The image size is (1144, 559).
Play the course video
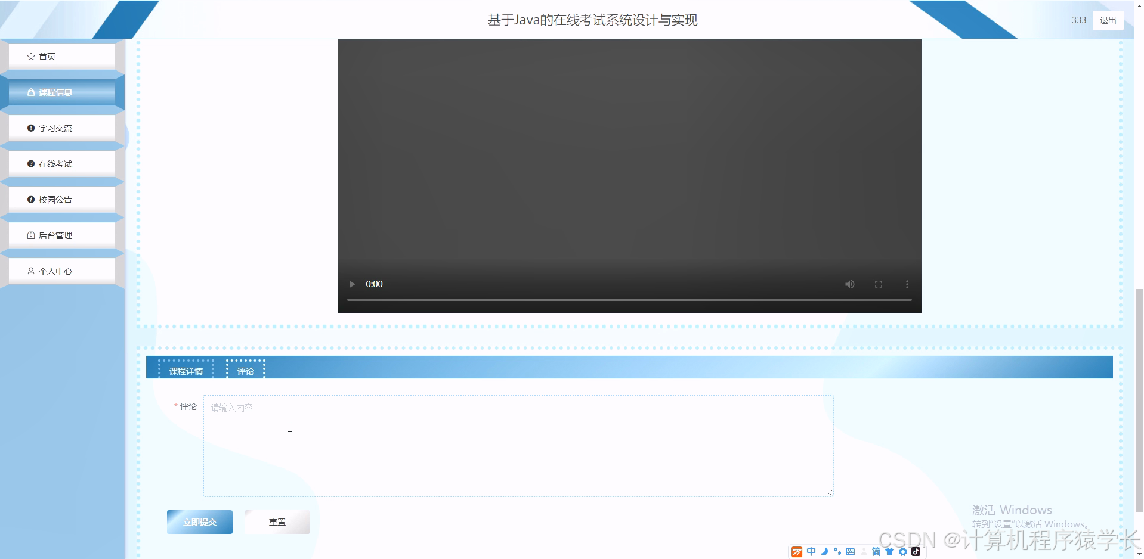[352, 284]
